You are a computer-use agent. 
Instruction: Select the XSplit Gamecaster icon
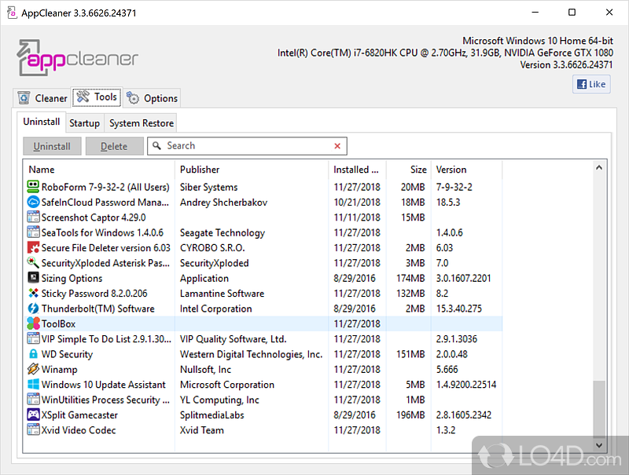click(x=34, y=415)
